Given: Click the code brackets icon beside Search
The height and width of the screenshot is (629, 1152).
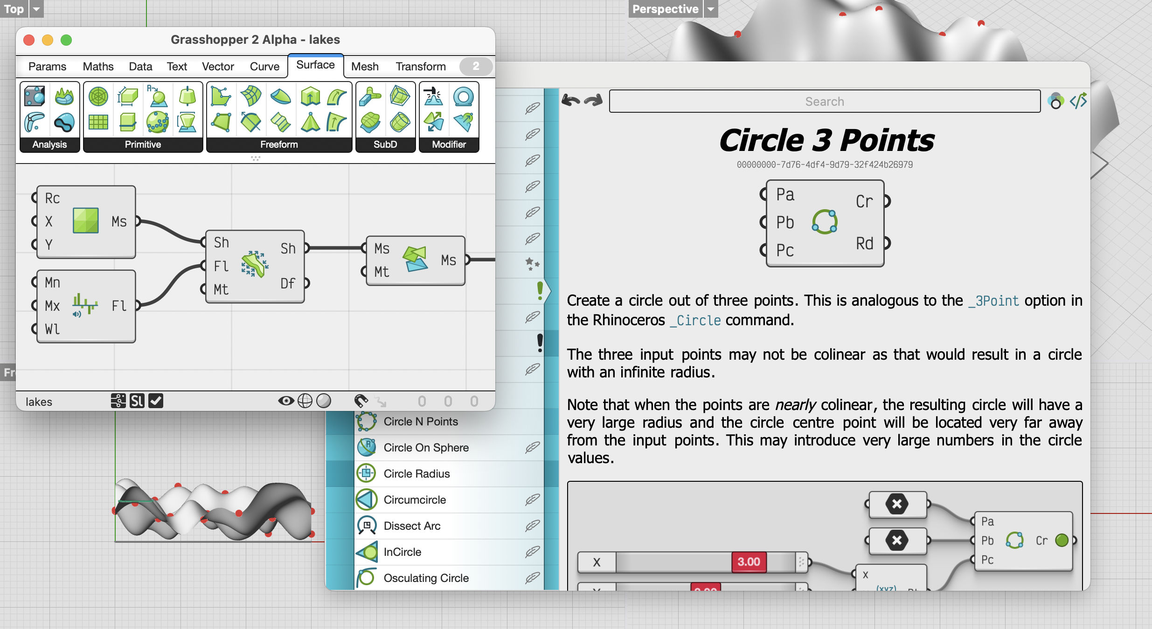Looking at the screenshot, I should 1078,101.
